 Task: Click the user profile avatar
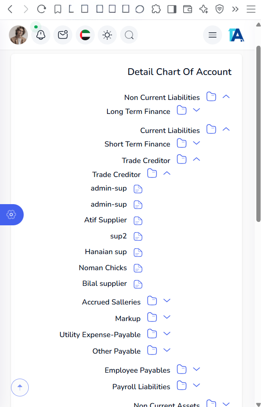click(x=18, y=35)
